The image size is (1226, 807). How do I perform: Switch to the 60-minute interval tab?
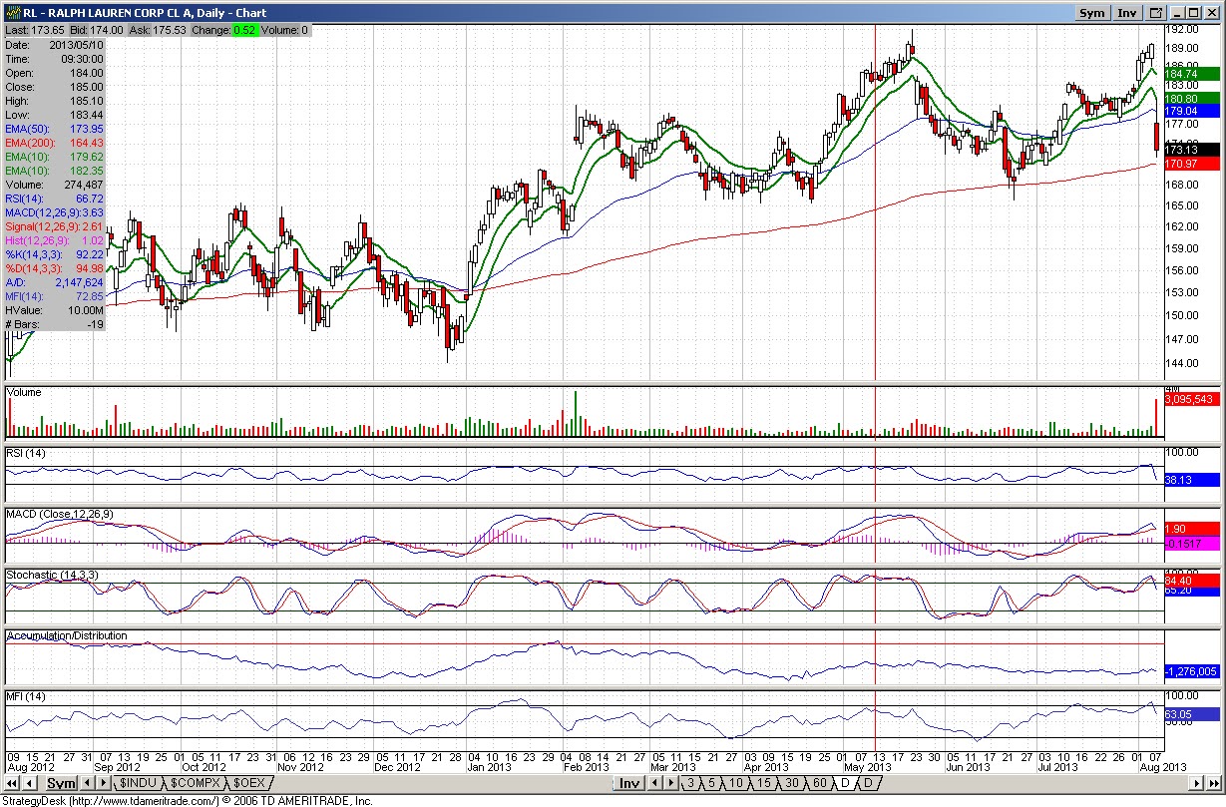[x=820, y=783]
